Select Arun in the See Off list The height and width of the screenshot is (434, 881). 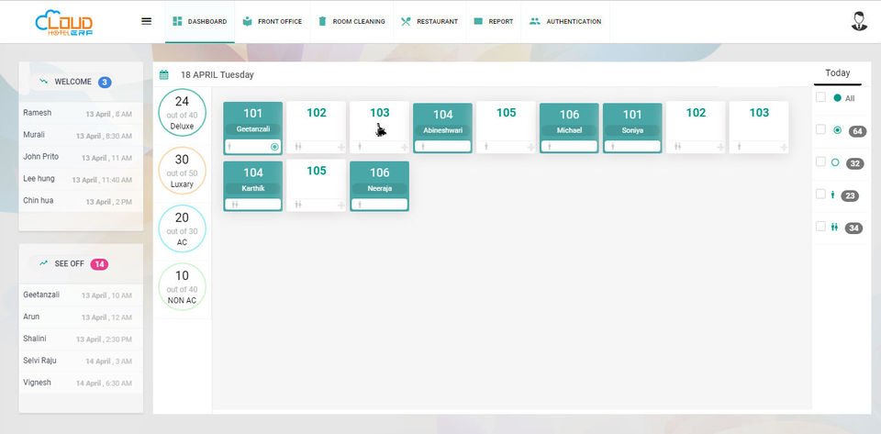[81, 317]
